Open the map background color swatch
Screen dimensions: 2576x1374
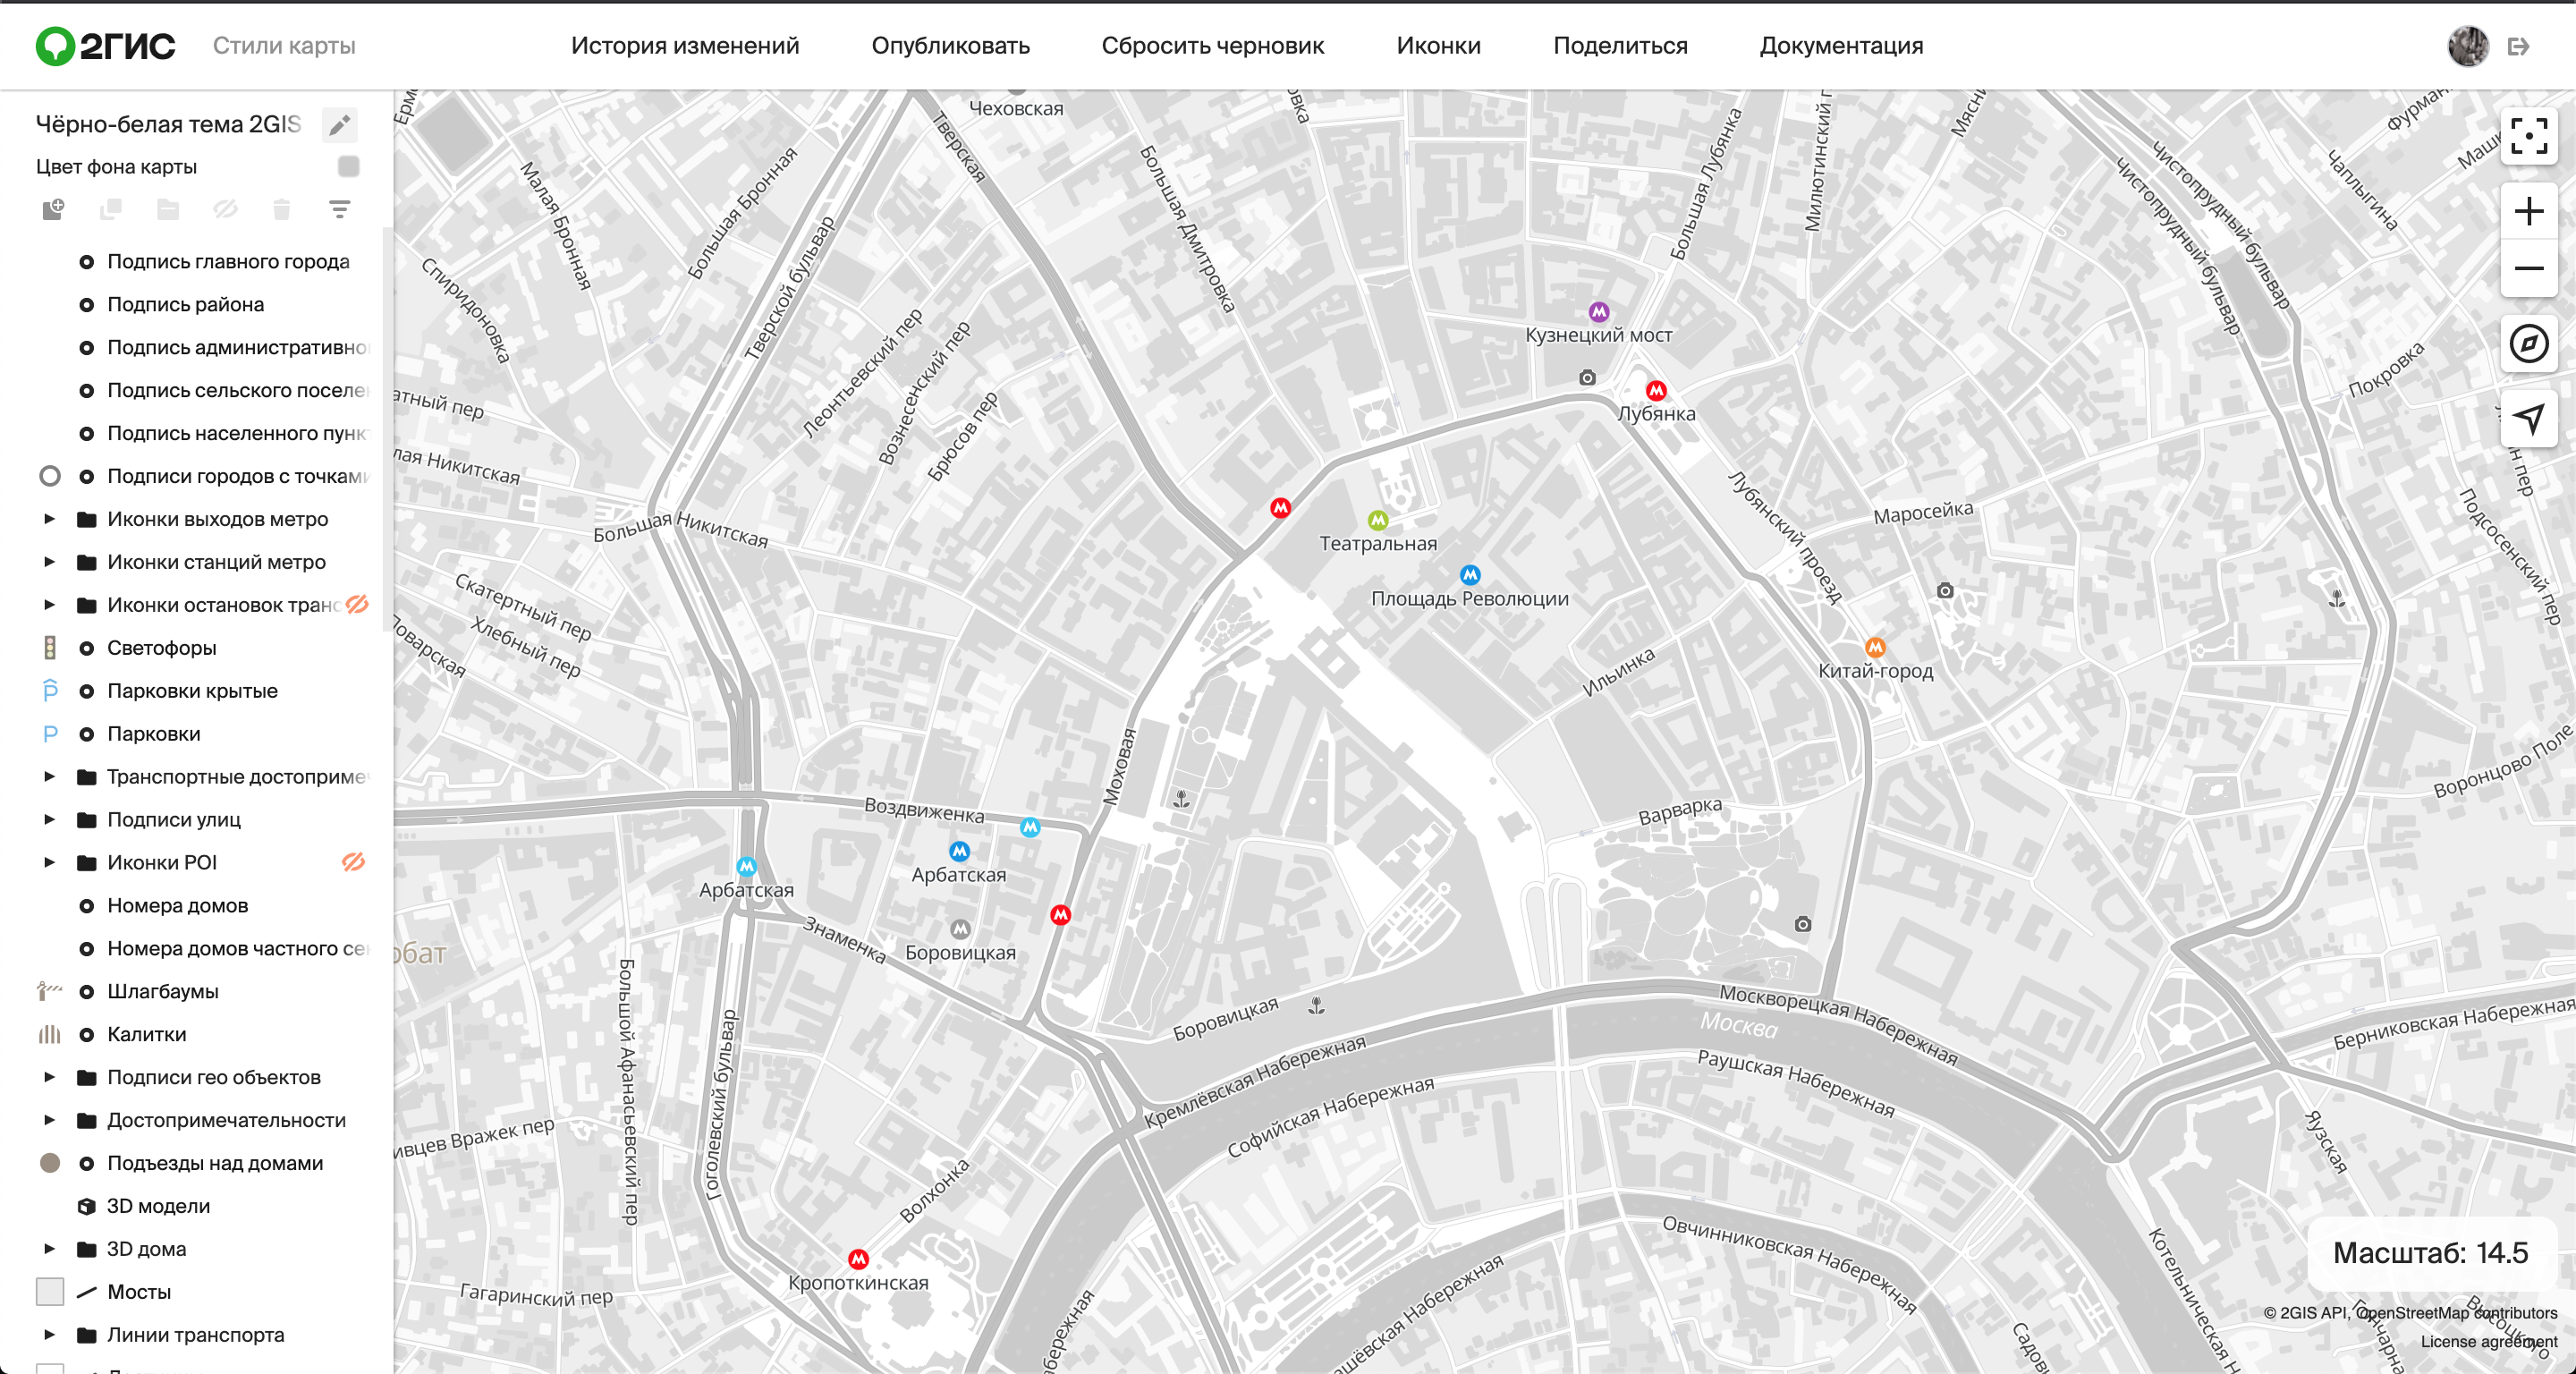pyautogui.click(x=348, y=166)
